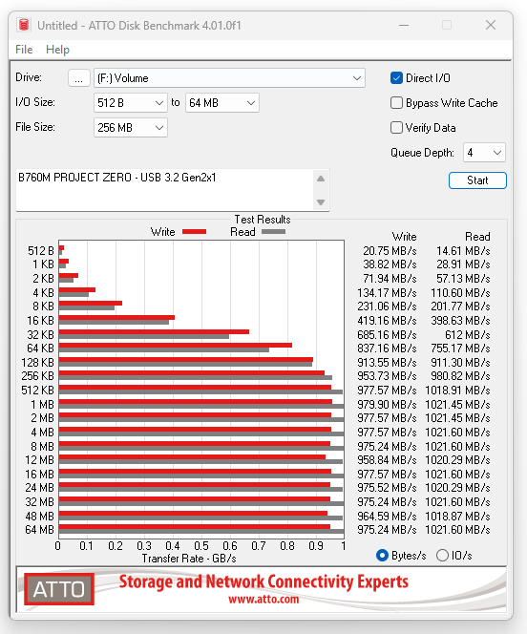Viewport: 527px width, 634px height.
Task: Expand the 256 MB File Size dropdown
Action: click(x=131, y=127)
